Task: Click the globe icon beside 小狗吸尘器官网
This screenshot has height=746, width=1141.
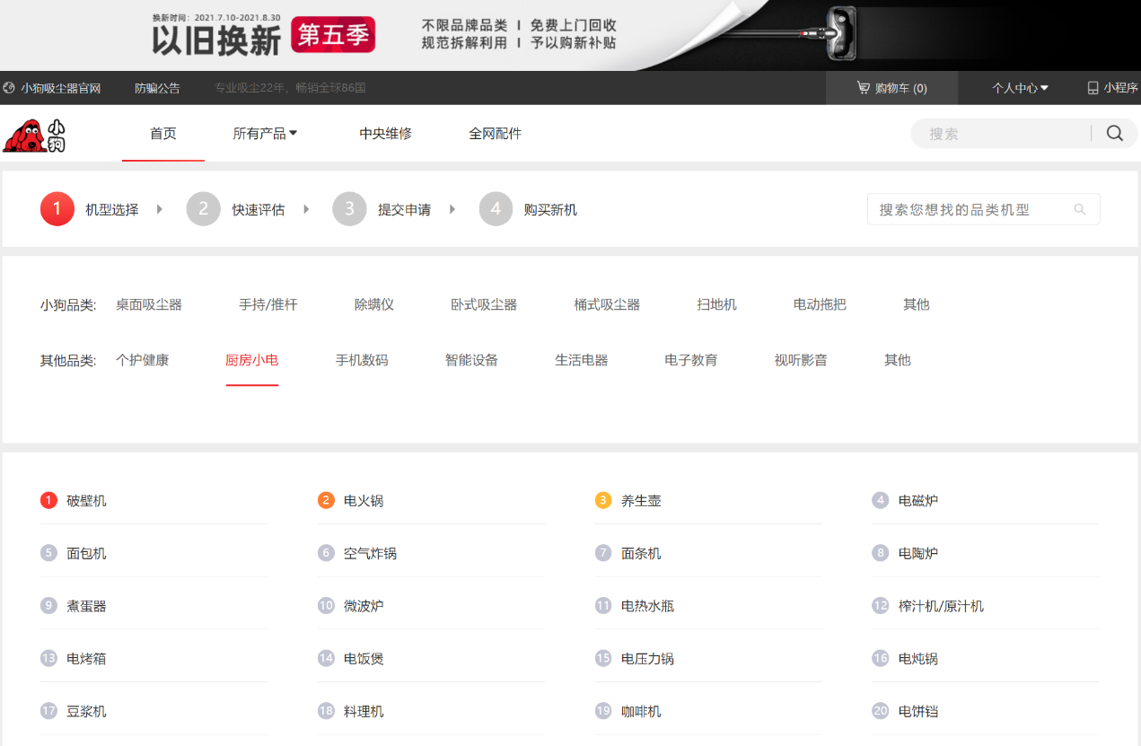Action: (9, 88)
